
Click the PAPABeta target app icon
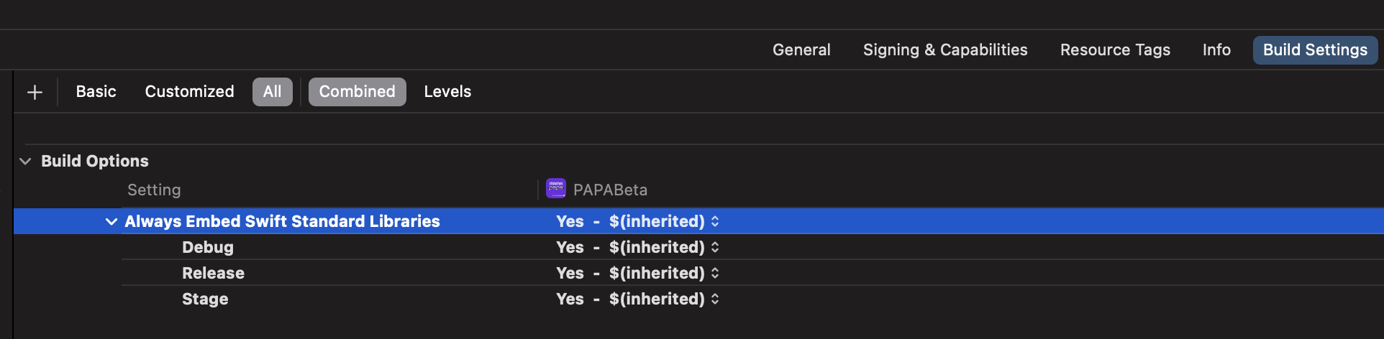coord(556,189)
